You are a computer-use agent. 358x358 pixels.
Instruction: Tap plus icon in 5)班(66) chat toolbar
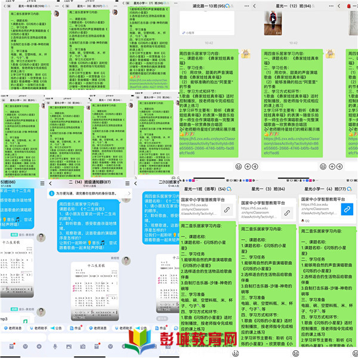point(39,346)
